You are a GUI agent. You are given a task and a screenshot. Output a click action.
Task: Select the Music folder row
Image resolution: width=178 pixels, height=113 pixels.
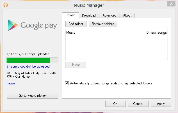(x=117, y=33)
